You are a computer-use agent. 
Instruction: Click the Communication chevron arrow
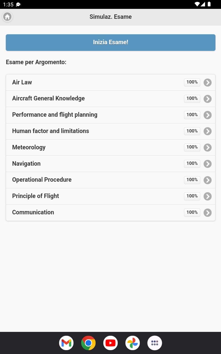point(207,213)
